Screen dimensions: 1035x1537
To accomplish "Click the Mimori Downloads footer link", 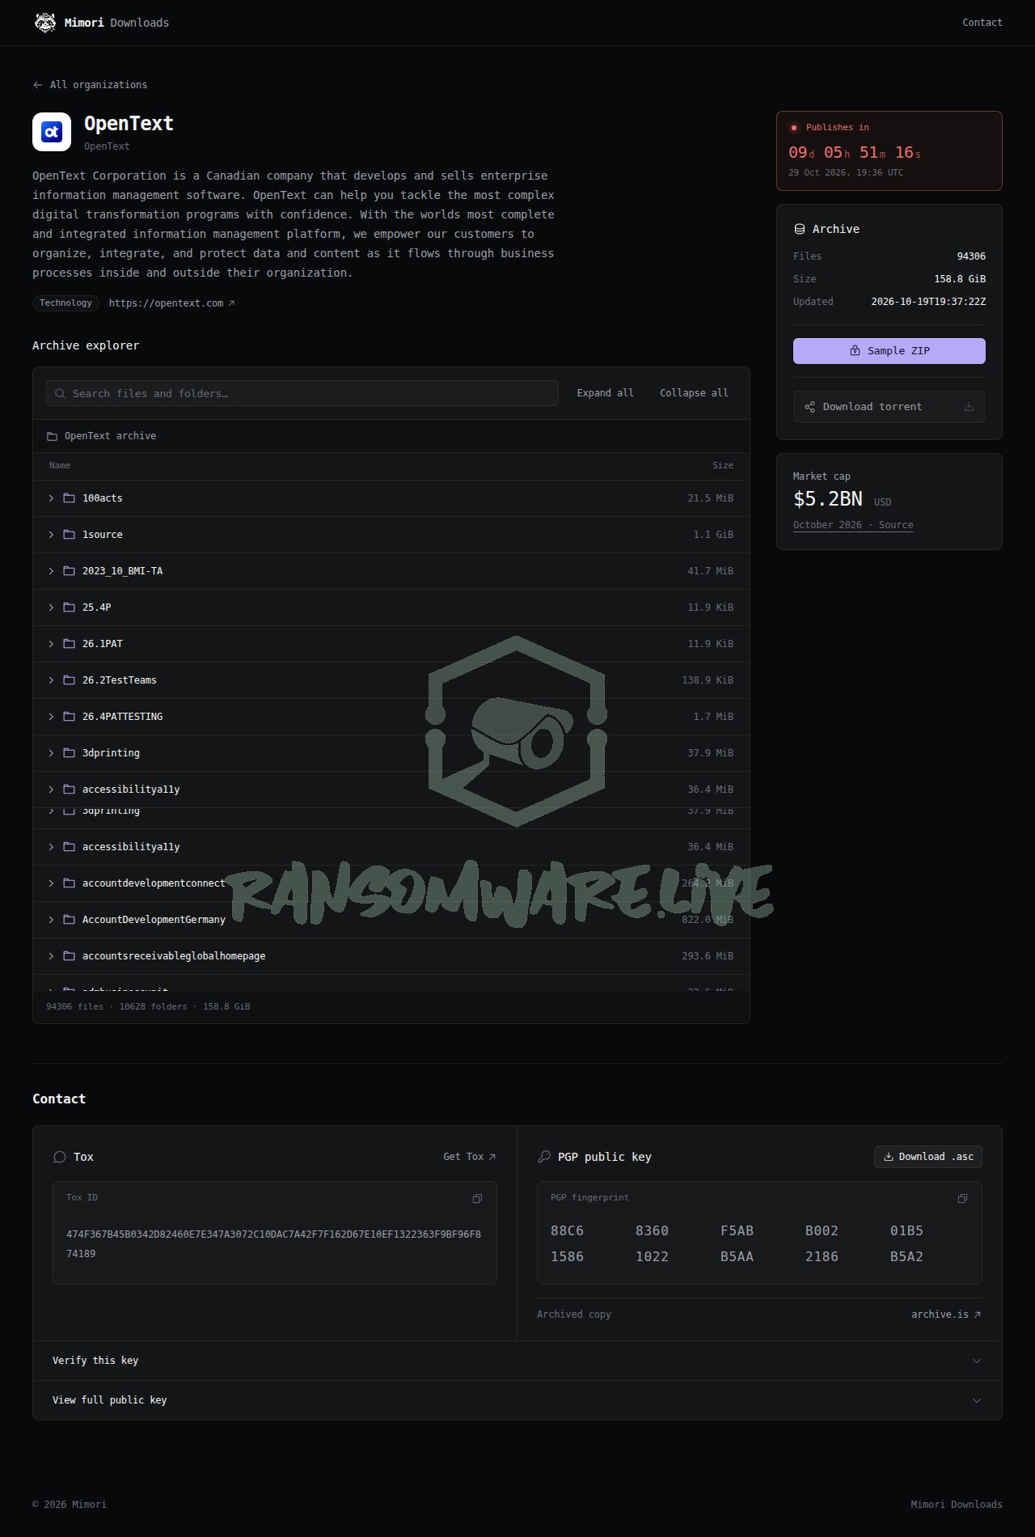I will (956, 1505).
